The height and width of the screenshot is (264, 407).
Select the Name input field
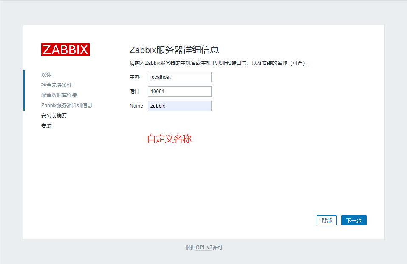pos(180,106)
